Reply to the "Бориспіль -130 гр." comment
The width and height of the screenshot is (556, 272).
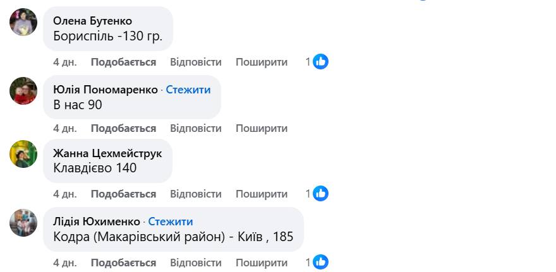196,62
